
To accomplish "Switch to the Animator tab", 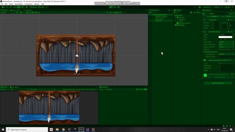I will tap(28, 10).
